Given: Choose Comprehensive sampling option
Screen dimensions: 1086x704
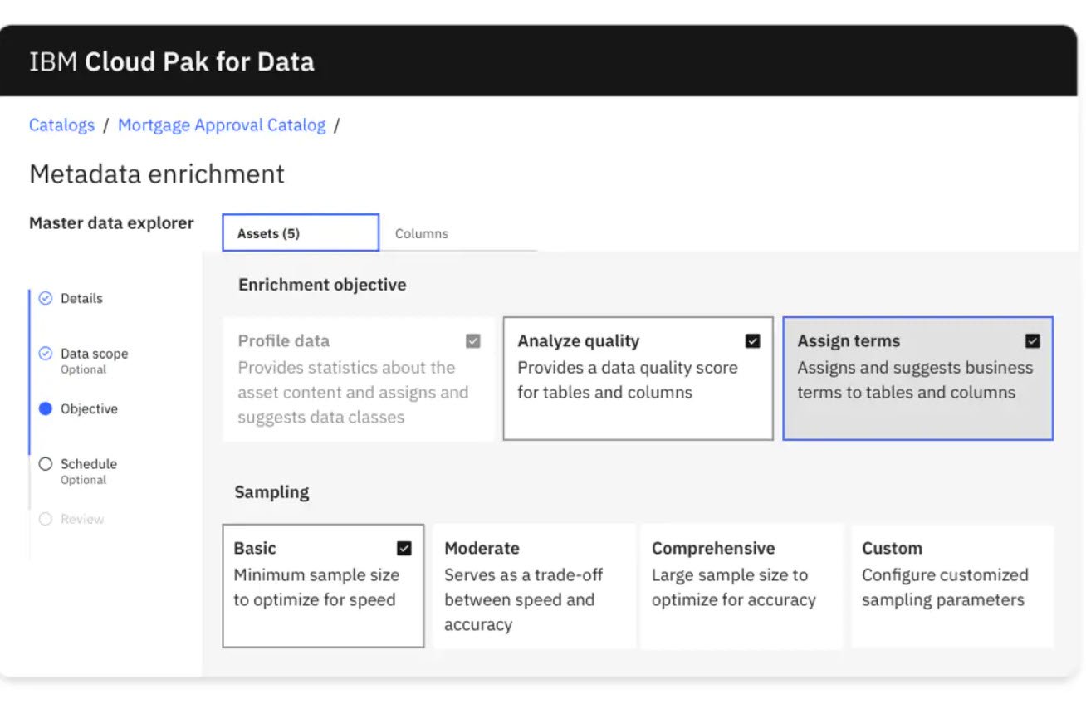Looking at the screenshot, I should click(741, 585).
